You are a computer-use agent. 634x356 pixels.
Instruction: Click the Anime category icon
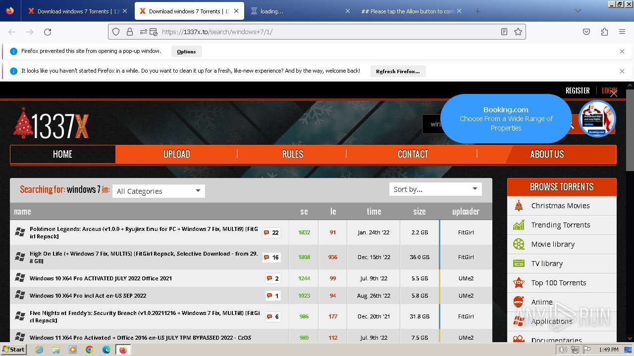519,302
